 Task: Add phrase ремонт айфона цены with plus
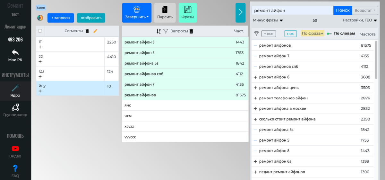(255, 88)
